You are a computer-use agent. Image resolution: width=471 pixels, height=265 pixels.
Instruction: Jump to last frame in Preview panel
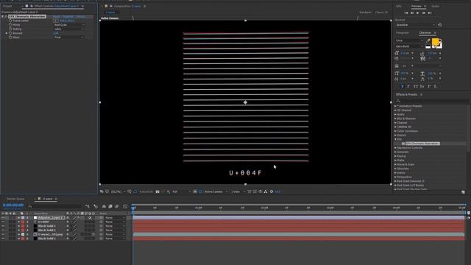point(430,13)
